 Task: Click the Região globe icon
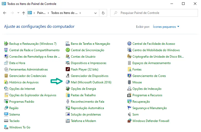(x=6, y=108)
